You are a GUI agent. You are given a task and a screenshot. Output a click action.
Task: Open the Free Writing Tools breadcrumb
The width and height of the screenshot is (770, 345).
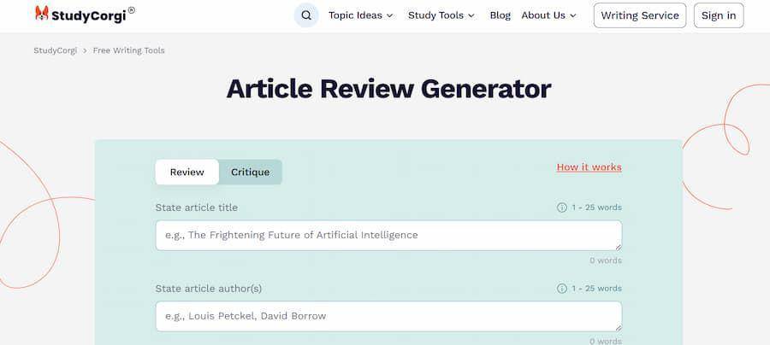[128, 50]
